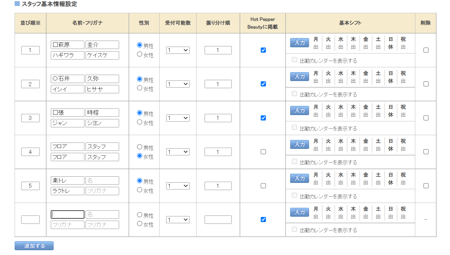
Task: Mark delete checkbox for 楽トレ row
Action: coord(426,186)
